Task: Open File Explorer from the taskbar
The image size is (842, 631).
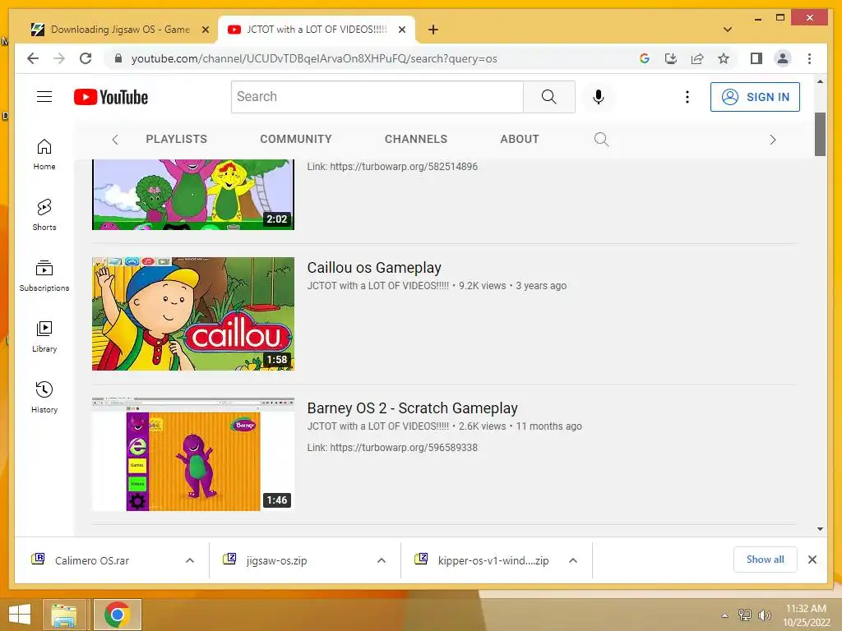Action: click(x=64, y=615)
